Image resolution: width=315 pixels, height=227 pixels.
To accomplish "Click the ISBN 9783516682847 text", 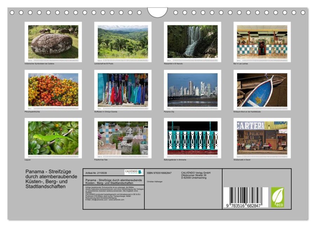I will (x=159, y=173).
